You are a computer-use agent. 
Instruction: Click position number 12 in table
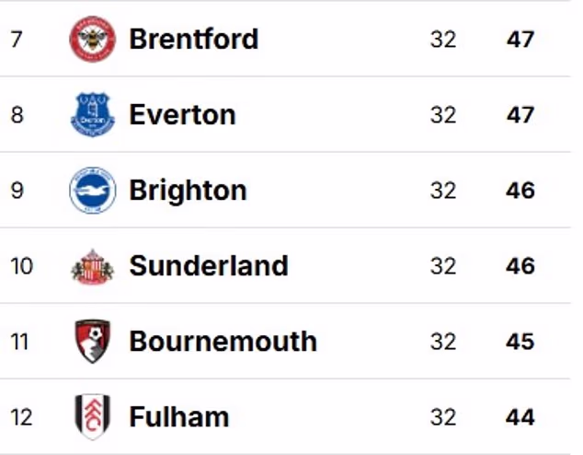[21, 417]
